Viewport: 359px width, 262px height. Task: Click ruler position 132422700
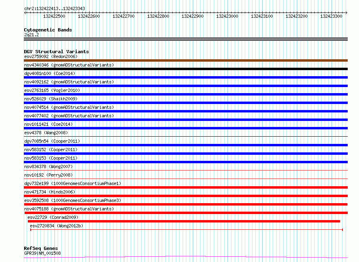(123, 16)
